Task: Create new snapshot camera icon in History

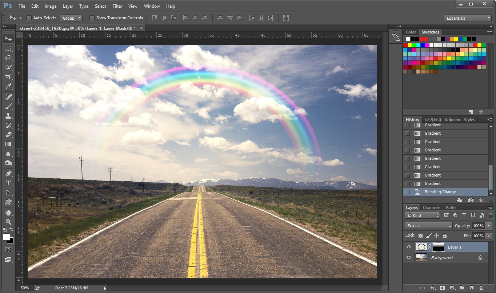Action: coord(471,200)
